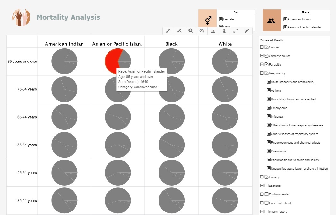Image resolution: width=336 pixels, height=215 pixels.
Task: Click the Clear Brush tool icon
Action: tap(179, 31)
